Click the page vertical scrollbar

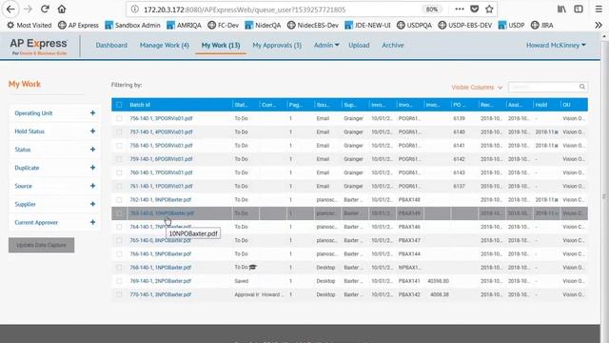coord(604,187)
